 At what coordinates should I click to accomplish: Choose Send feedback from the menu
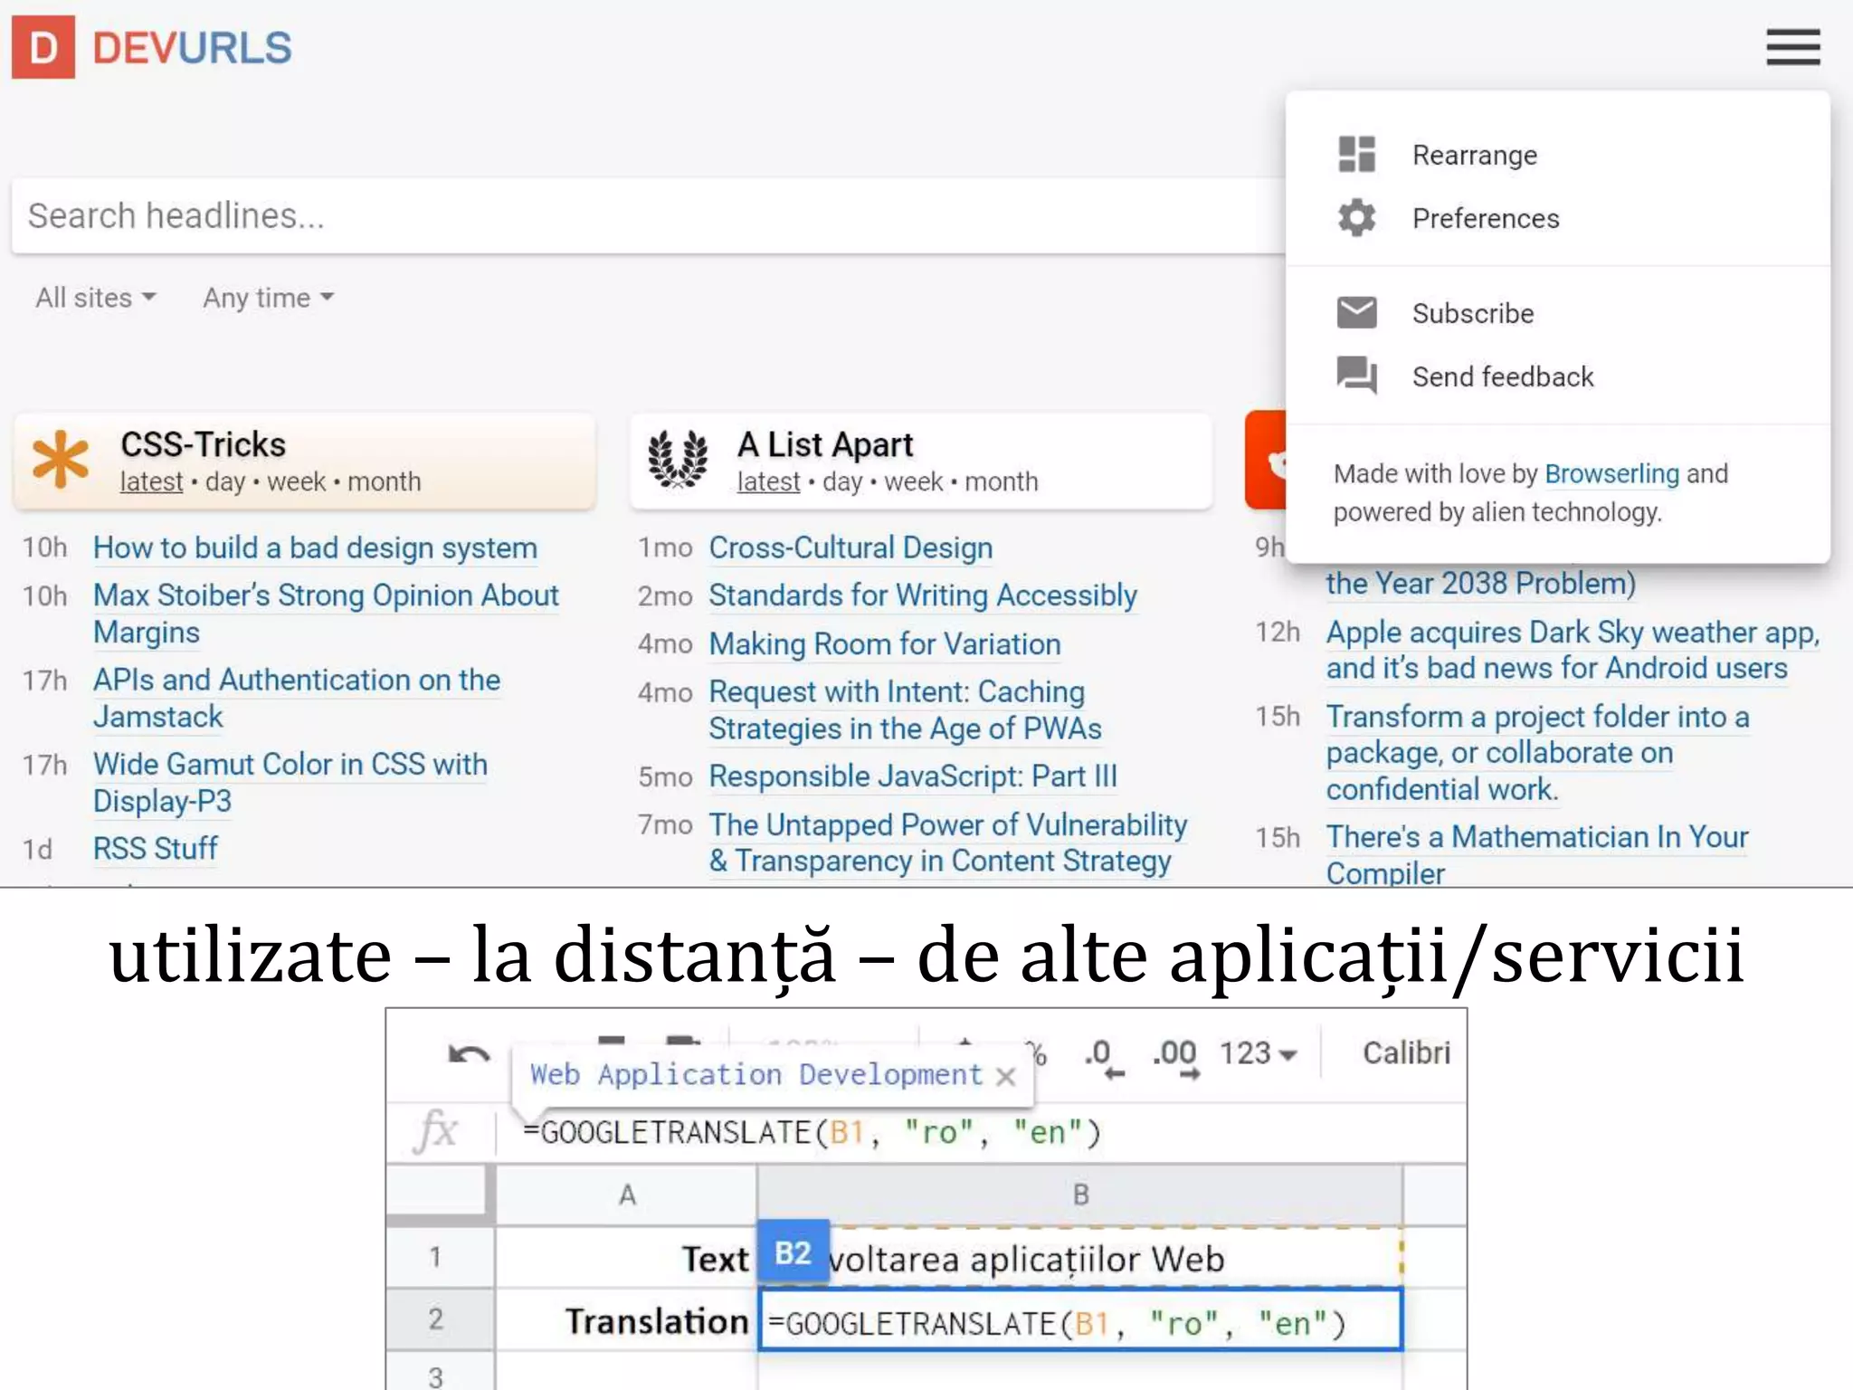(x=1502, y=376)
